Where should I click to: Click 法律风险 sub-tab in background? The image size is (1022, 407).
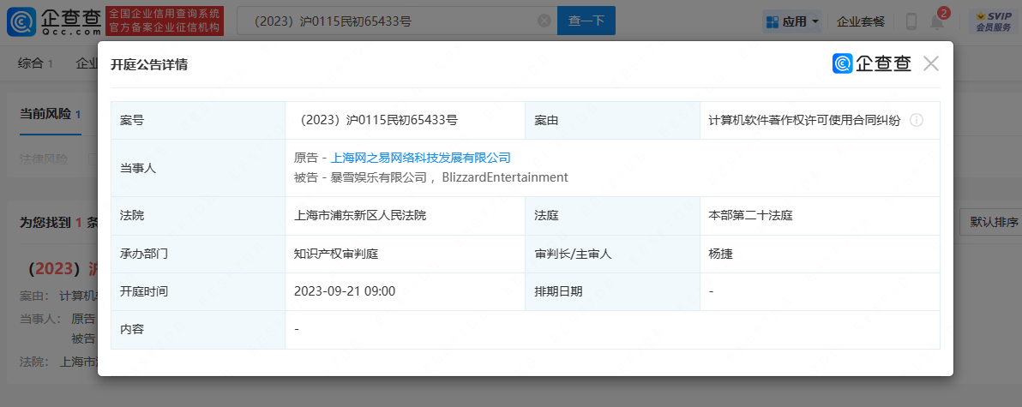point(44,159)
